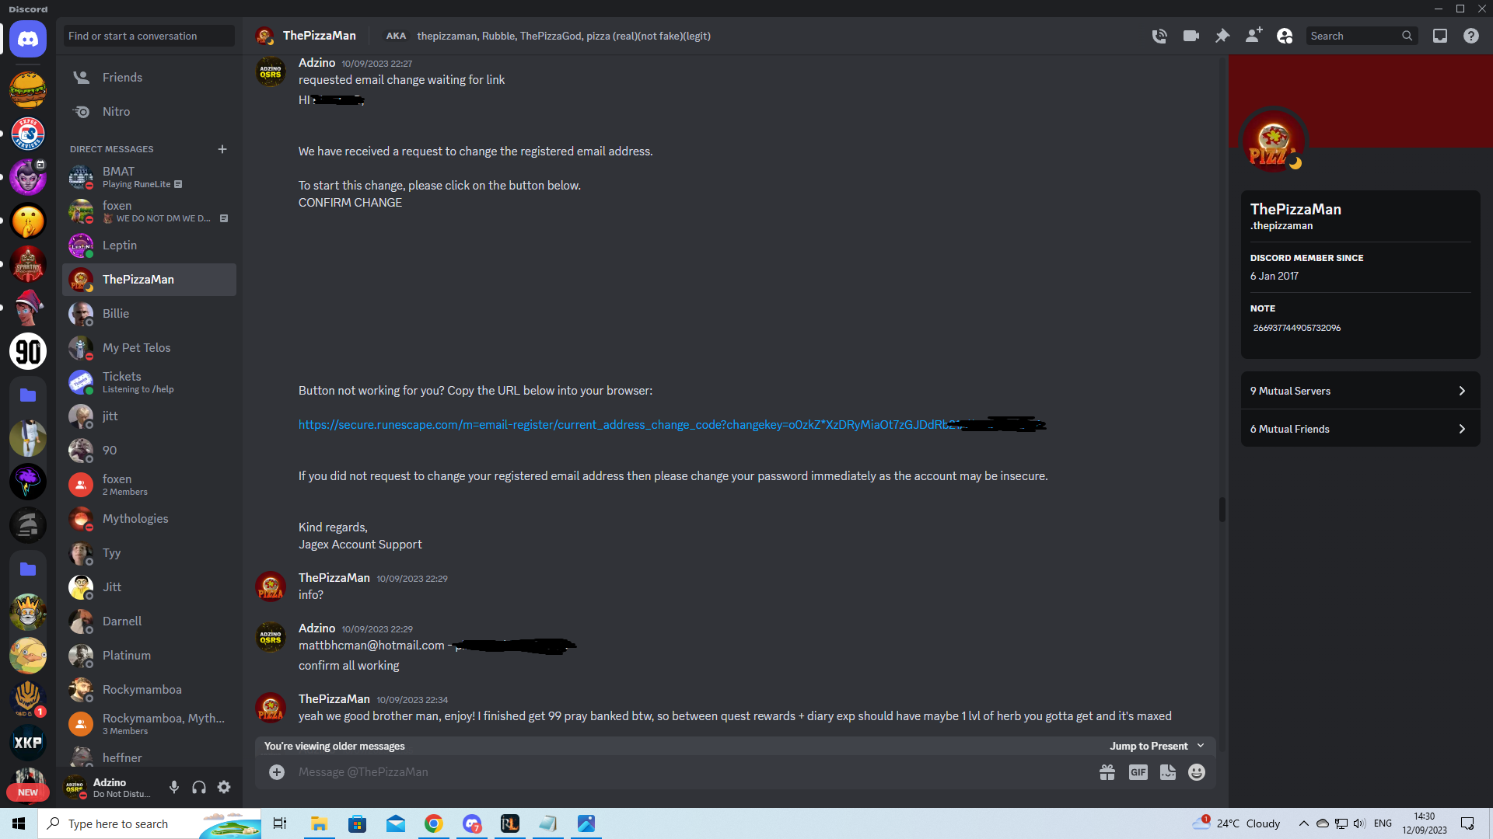1493x839 pixels.
Task: Open the RuneScape email change link
Action: click(x=628, y=425)
